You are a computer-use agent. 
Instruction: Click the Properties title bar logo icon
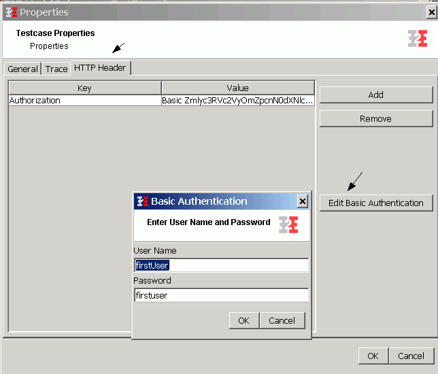coord(12,12)
